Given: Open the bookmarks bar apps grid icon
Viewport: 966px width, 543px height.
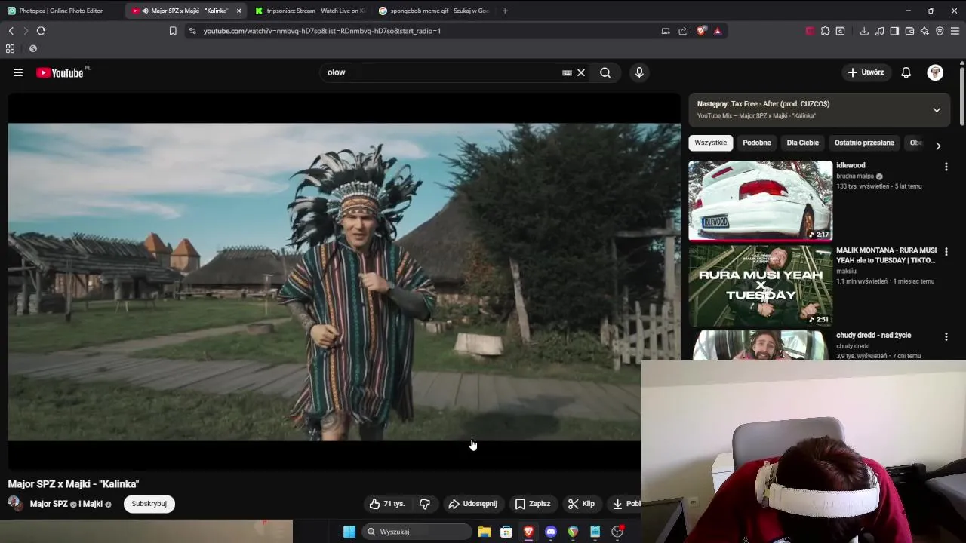Looking at the screenshot, I should click(10, 48).
